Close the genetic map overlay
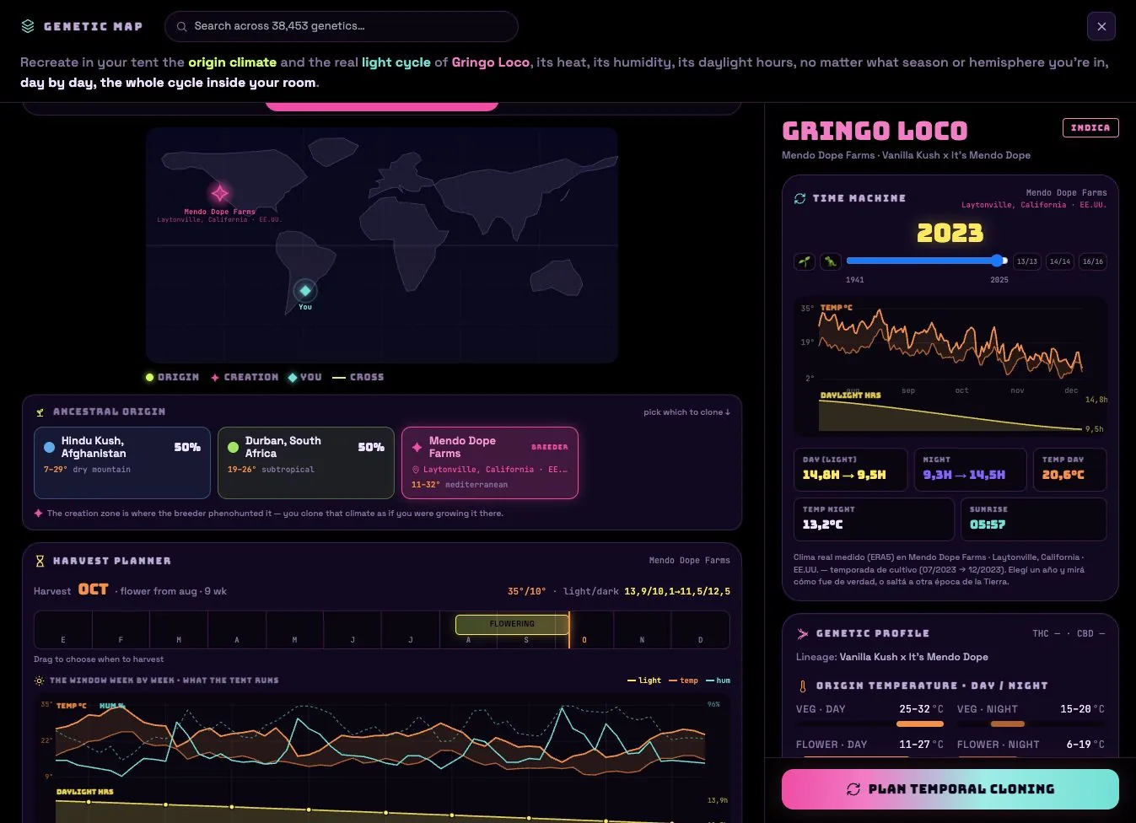Image resolution: width=1136 pixels, height=823 pixels. 1101,26
